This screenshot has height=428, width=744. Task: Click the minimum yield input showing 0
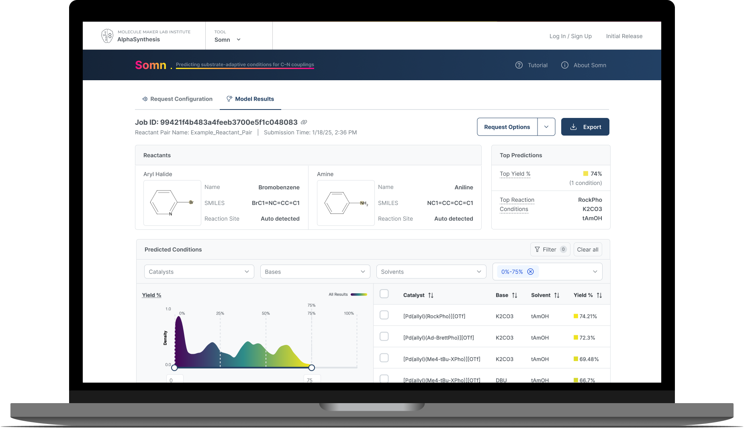175,379
